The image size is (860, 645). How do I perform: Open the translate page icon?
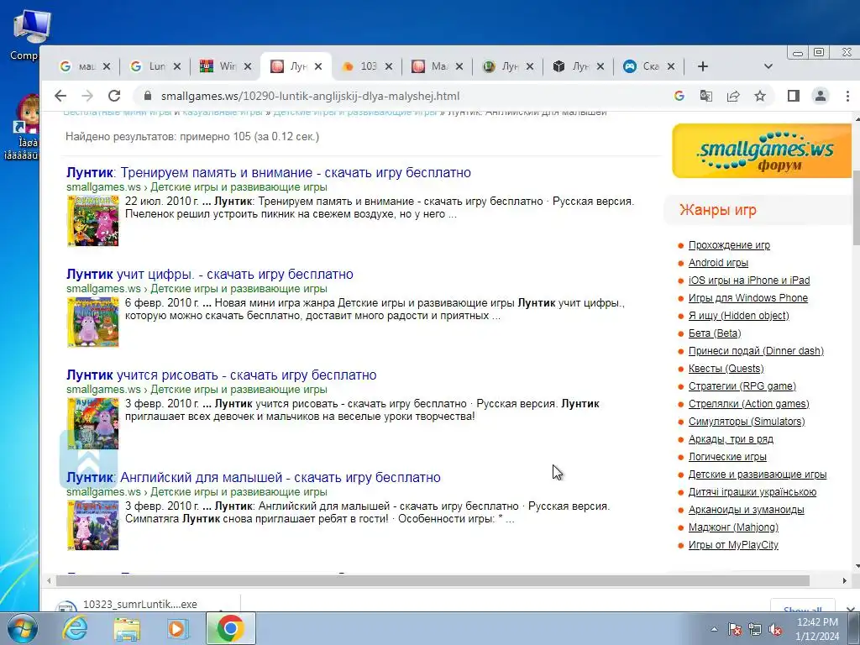(x=705, y=96)
